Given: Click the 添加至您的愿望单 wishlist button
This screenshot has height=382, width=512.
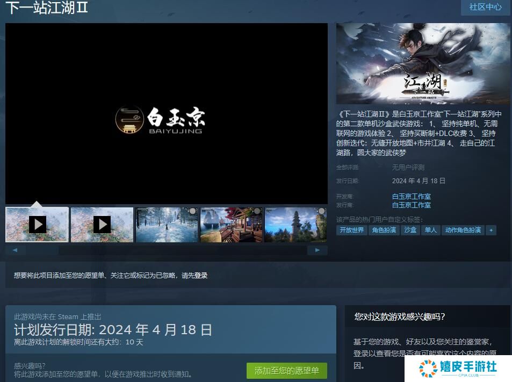Looking at the screenshot, I should pos(286,371).
